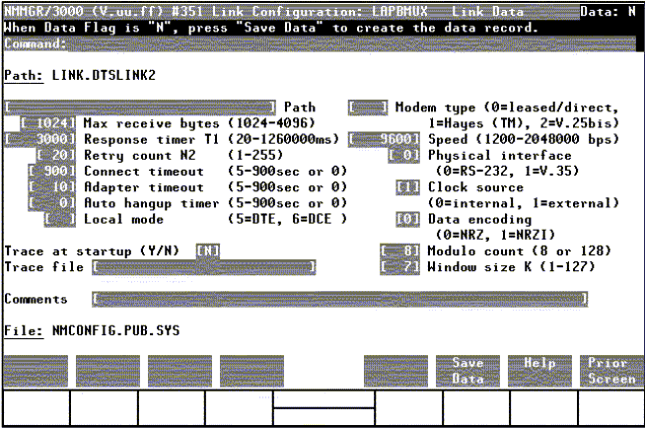The image size is (645, 428).
Task: Click the Path name input field
Action: (140, 107)
